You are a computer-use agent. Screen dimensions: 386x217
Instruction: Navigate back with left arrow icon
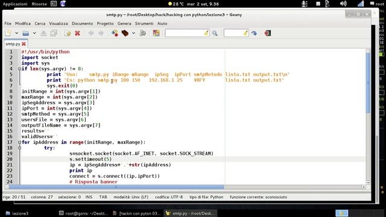point(91,33)
